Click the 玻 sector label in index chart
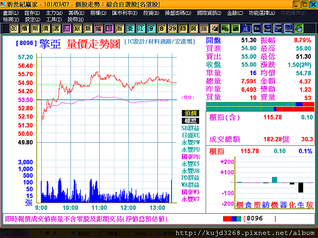This screenshot has height=238, width=318. coord(310,205)
